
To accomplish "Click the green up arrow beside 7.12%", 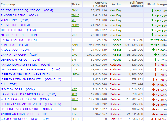I will tap(155, 59).
